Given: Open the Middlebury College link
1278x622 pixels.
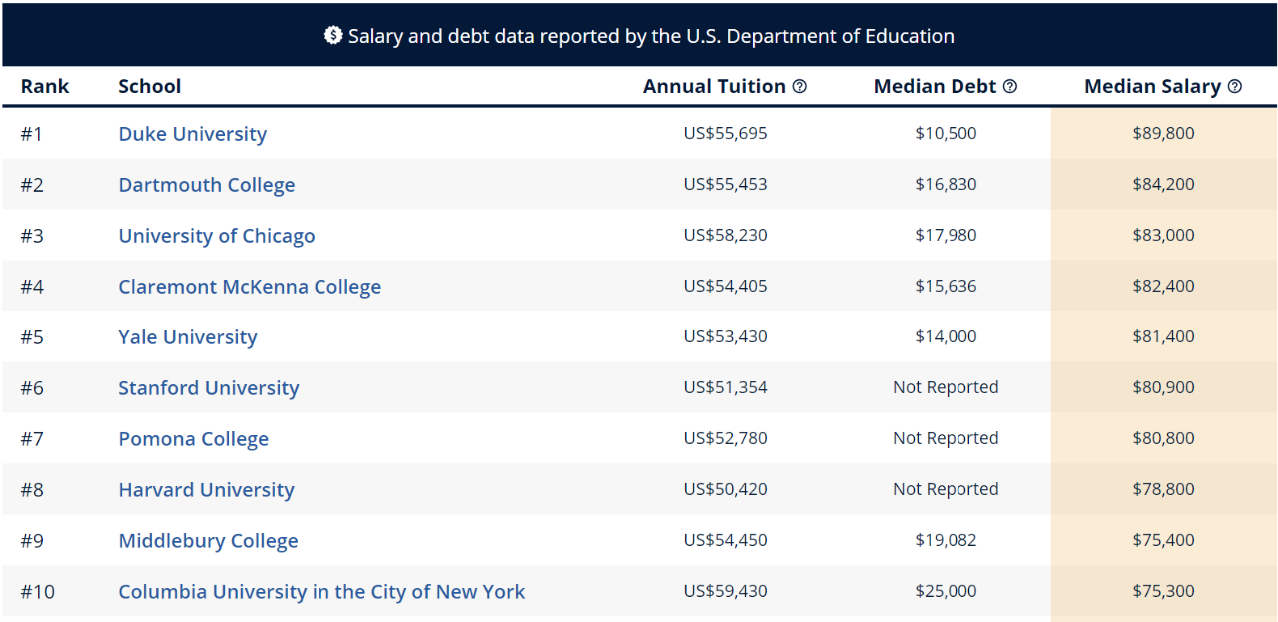Looking at the screenshot, I should pos(209,541).
